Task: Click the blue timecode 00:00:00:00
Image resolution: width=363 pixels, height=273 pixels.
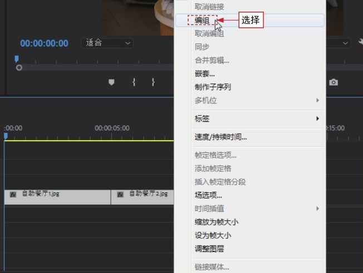Action: [x=44, y=43]
